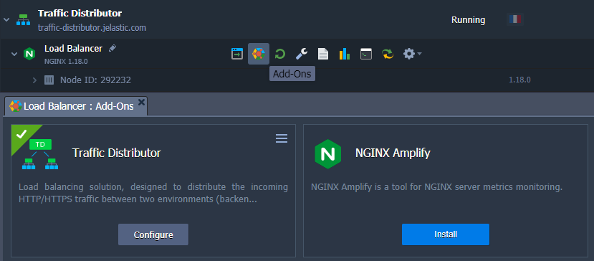Click the NGINX Amplify logo icon

coord(327,153)
